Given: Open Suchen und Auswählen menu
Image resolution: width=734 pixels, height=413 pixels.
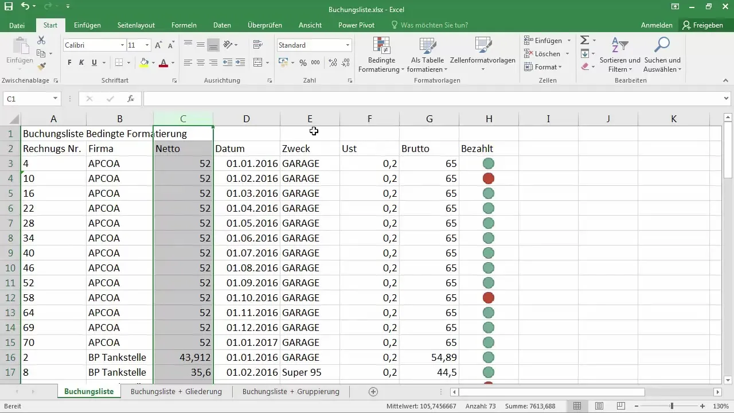Looking at the screenshot, I should 662,55.
